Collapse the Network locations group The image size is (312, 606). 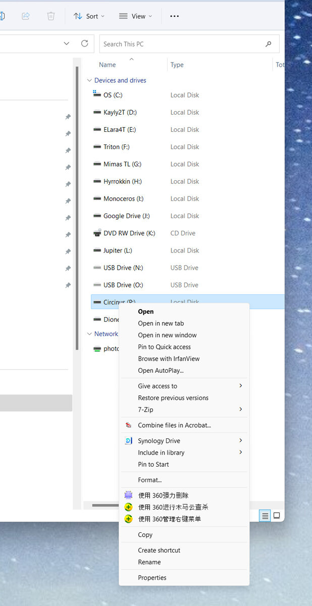(89, 334)
